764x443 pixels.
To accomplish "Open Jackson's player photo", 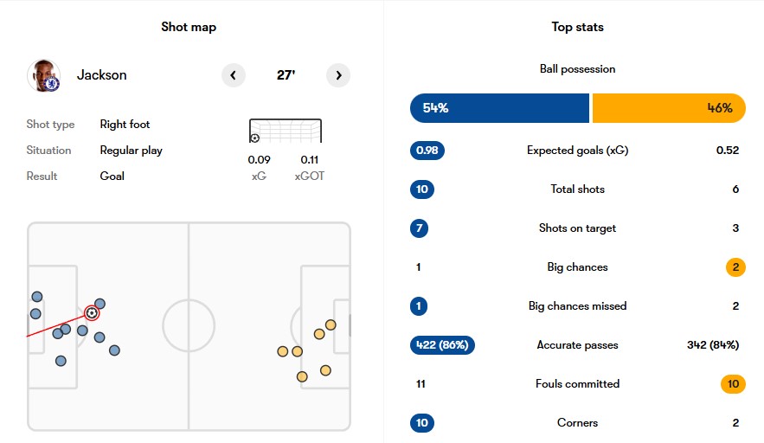I will click(44, 75).
